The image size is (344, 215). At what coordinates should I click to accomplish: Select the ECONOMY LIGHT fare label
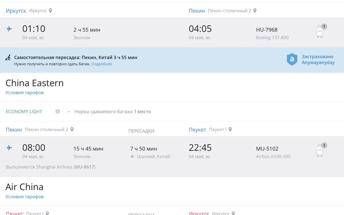tap(24, 112)
